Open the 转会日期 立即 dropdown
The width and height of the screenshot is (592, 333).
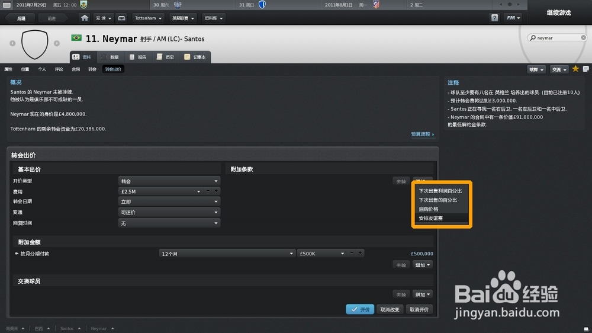pyautogui.click(x=169, y=202)
